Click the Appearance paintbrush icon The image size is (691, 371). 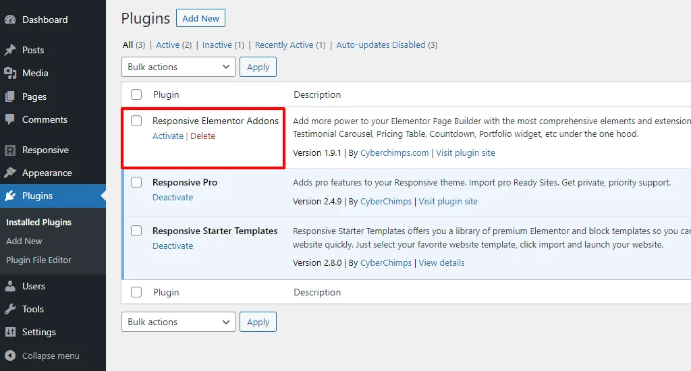coord(10,173)
